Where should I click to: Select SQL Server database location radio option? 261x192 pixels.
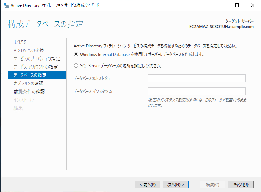click(76, 66)
